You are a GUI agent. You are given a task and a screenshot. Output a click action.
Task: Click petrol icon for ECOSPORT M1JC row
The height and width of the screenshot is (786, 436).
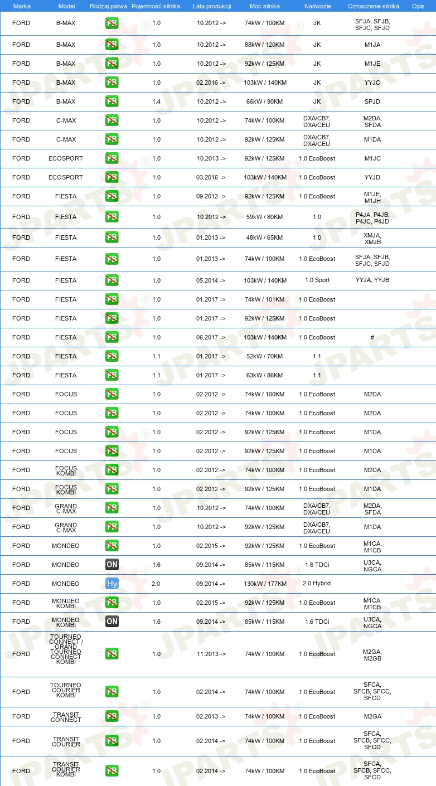(x=112, y=158)
